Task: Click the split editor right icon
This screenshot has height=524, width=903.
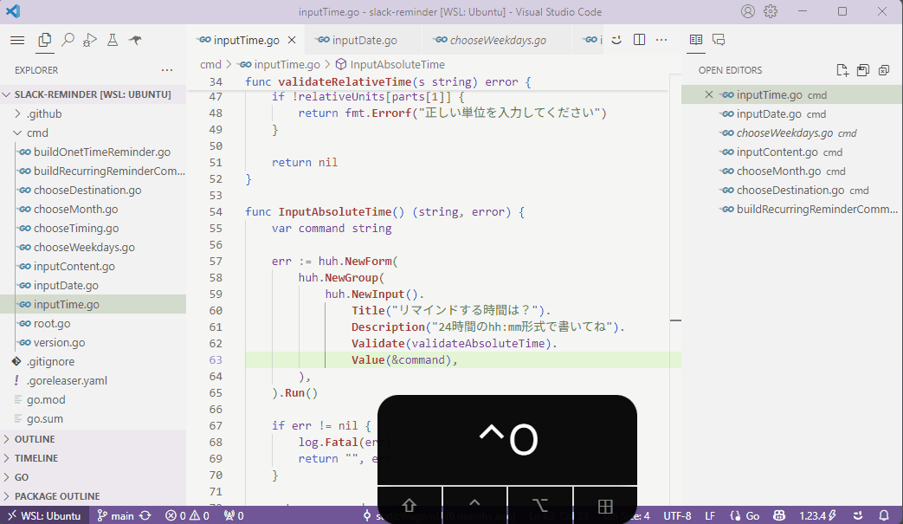Action: click(639, 40)
